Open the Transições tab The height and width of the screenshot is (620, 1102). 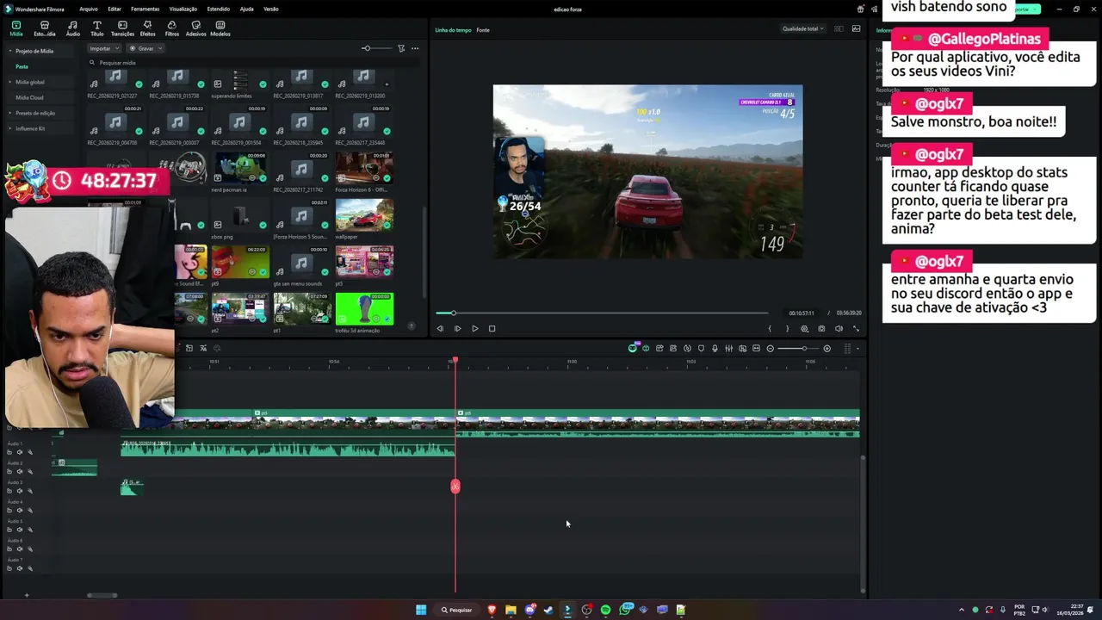coord(122,28)
